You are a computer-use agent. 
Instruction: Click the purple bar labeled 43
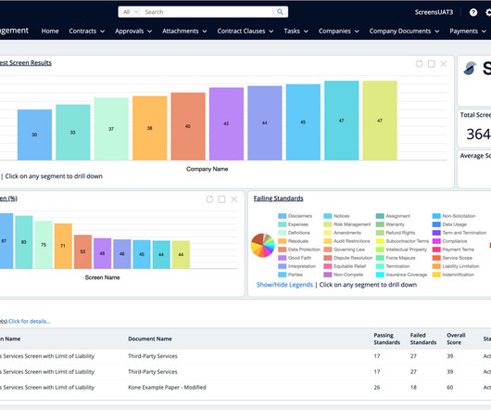tap(226, 123)
